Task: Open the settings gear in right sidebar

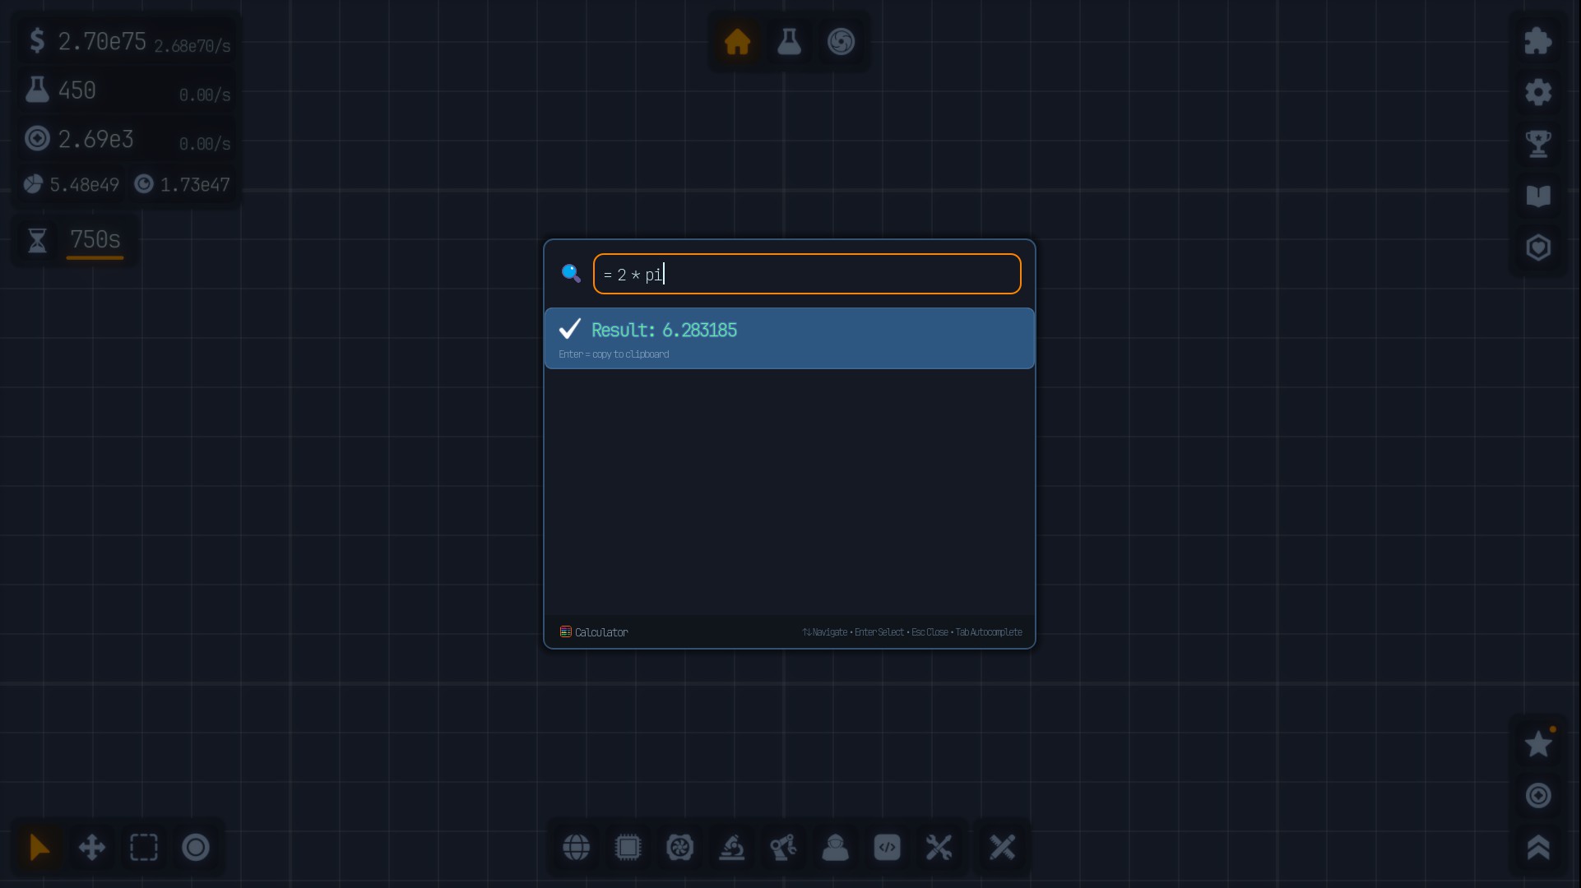Action: click(x=1538, y=92)
